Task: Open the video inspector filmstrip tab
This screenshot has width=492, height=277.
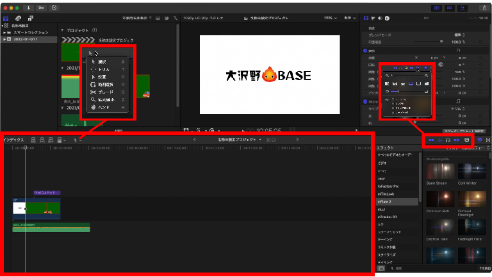Action: pos(366,18)
